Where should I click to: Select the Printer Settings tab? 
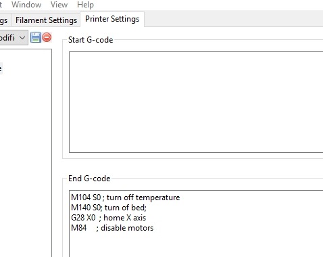point(112,19)
